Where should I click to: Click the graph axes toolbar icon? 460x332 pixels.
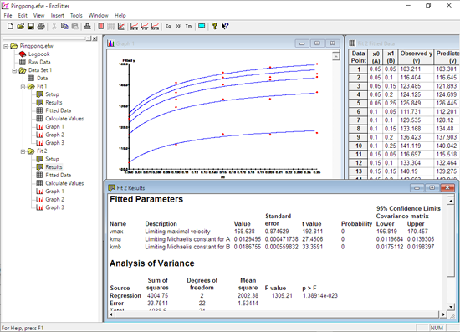[x=121, y=27]
